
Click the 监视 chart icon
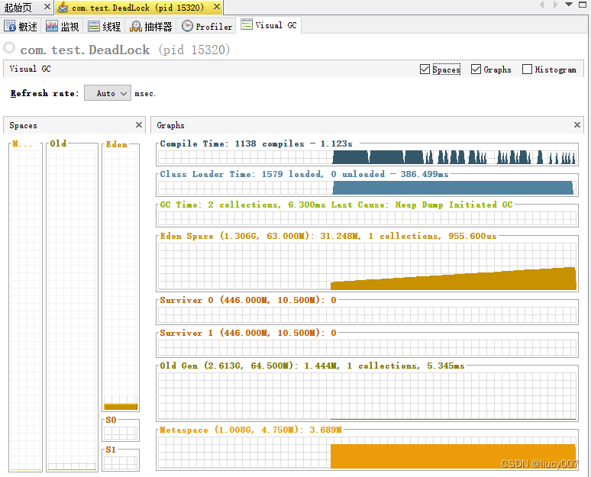(x=52, y=26)
